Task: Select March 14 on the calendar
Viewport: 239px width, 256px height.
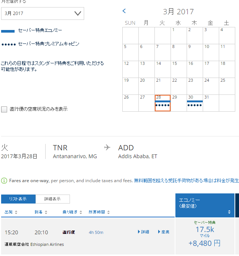Action: coord(163,69)
